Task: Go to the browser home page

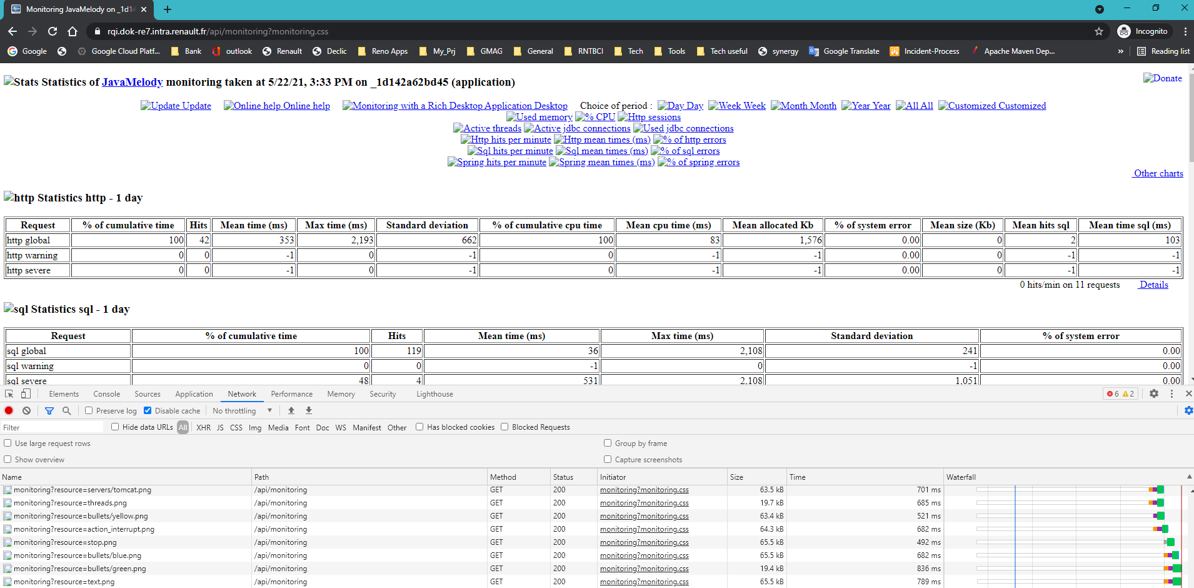Action: click(73, 31)
